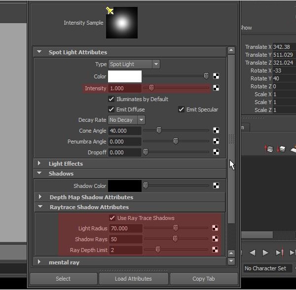The width and height of the screenshot is (296, 290).
Task: Click the Color map checker icon
Action: pyautogui.click(x=216, y=76)
